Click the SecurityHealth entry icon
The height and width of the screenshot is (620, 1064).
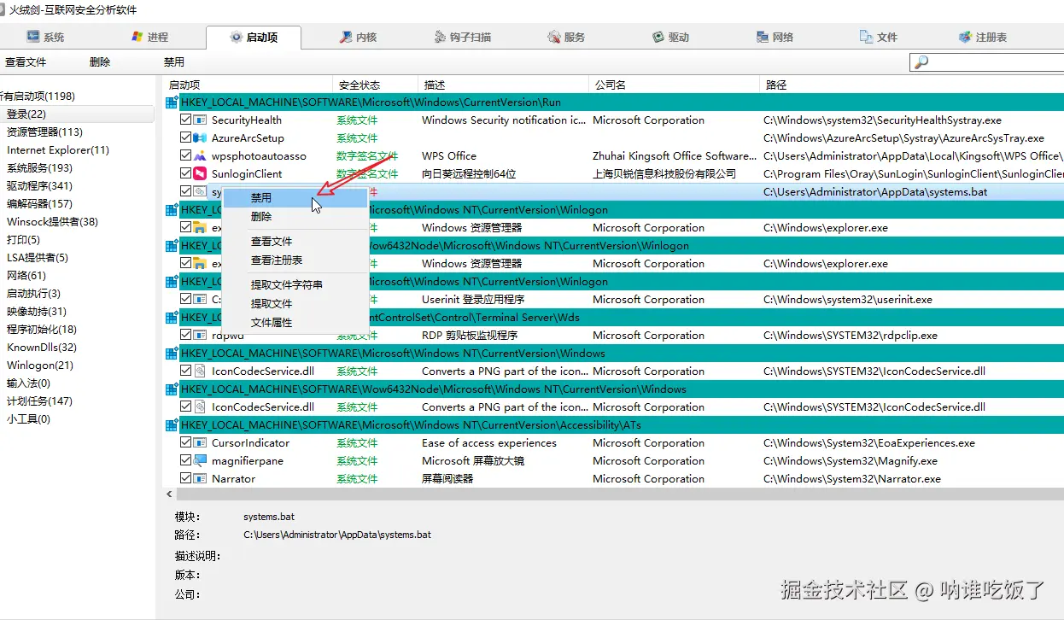tap(200, 120)
